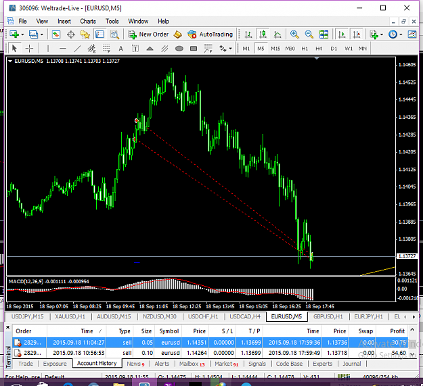Open the Navigator star folder icon
Image resolution: width=423 pixels, height=386 pixels.
[x=85, y=34]
